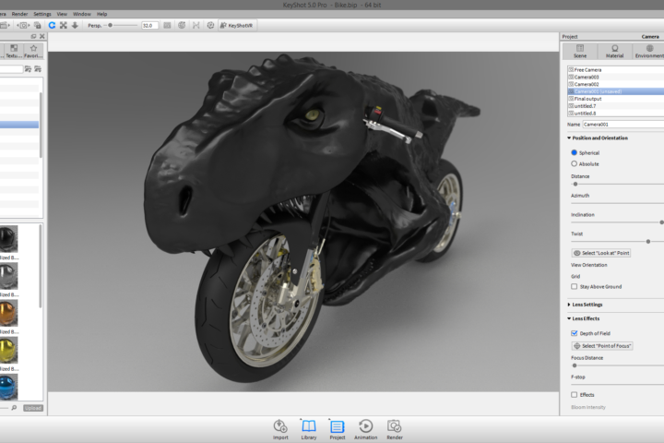Viewport: 664px width, 443px height.
Task: Select Camera001 (unsaved) in camera list
Action: (x=616, y=91)
